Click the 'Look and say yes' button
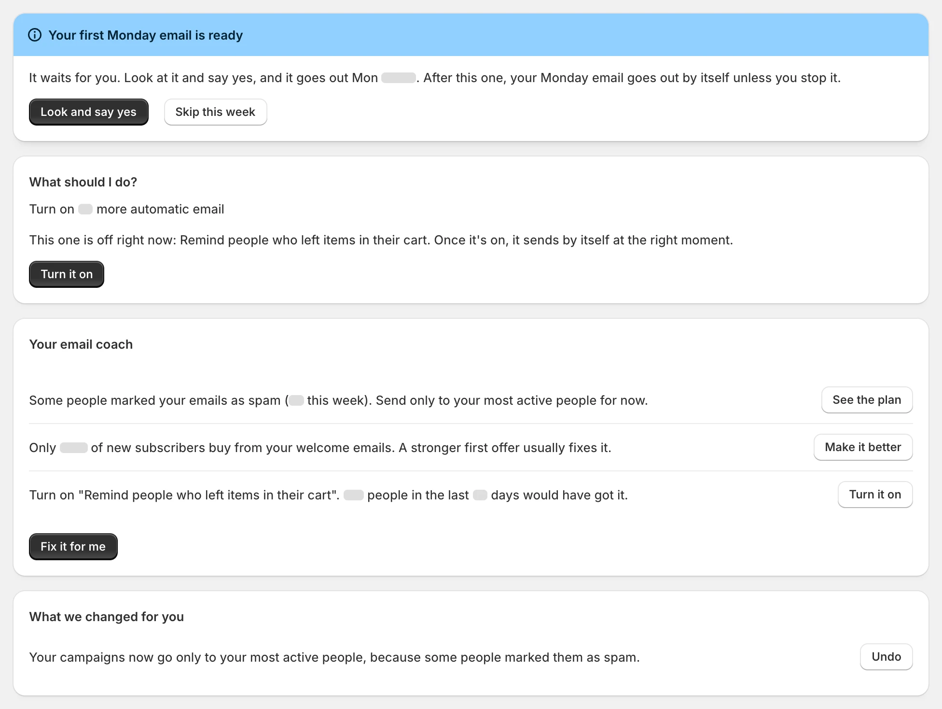 (89, 112)
